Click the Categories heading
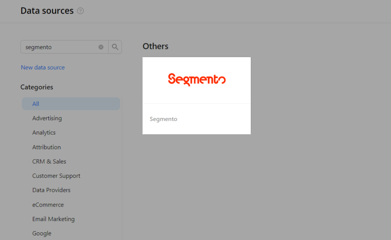391x240 pixels. [x=37, y=87]
